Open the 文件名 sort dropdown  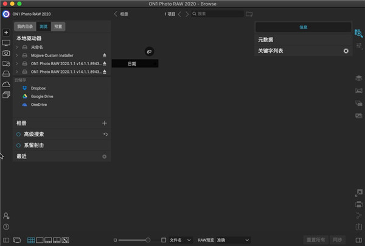180,240
